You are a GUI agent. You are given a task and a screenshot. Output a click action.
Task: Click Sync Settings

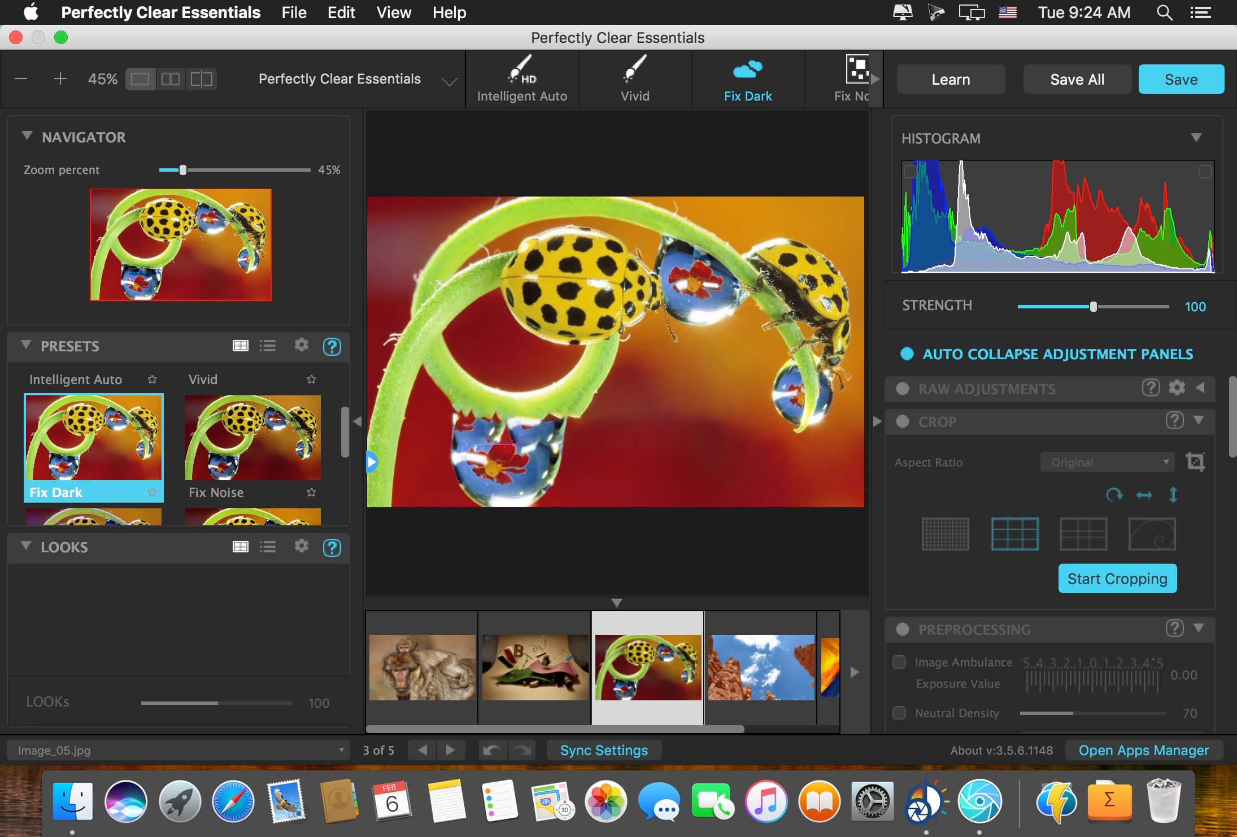(604, 750)
